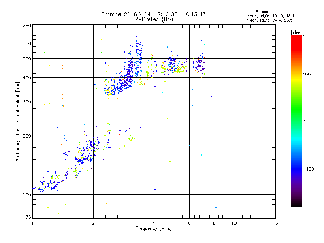
Task: Click the 'mean, sd,O:-100.5, 18.1' statistics line
Action: pos(270,16)
